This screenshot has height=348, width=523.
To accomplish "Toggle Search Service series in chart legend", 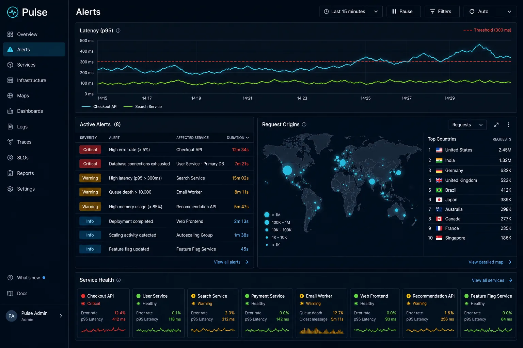I will (142, 107).
